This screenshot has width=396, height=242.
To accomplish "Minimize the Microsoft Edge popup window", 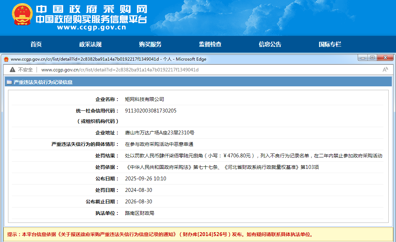I will tap(363, 58).
